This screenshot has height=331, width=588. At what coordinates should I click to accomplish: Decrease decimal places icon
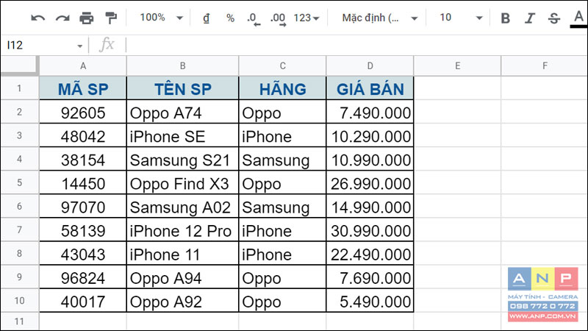tap(254, 19)
